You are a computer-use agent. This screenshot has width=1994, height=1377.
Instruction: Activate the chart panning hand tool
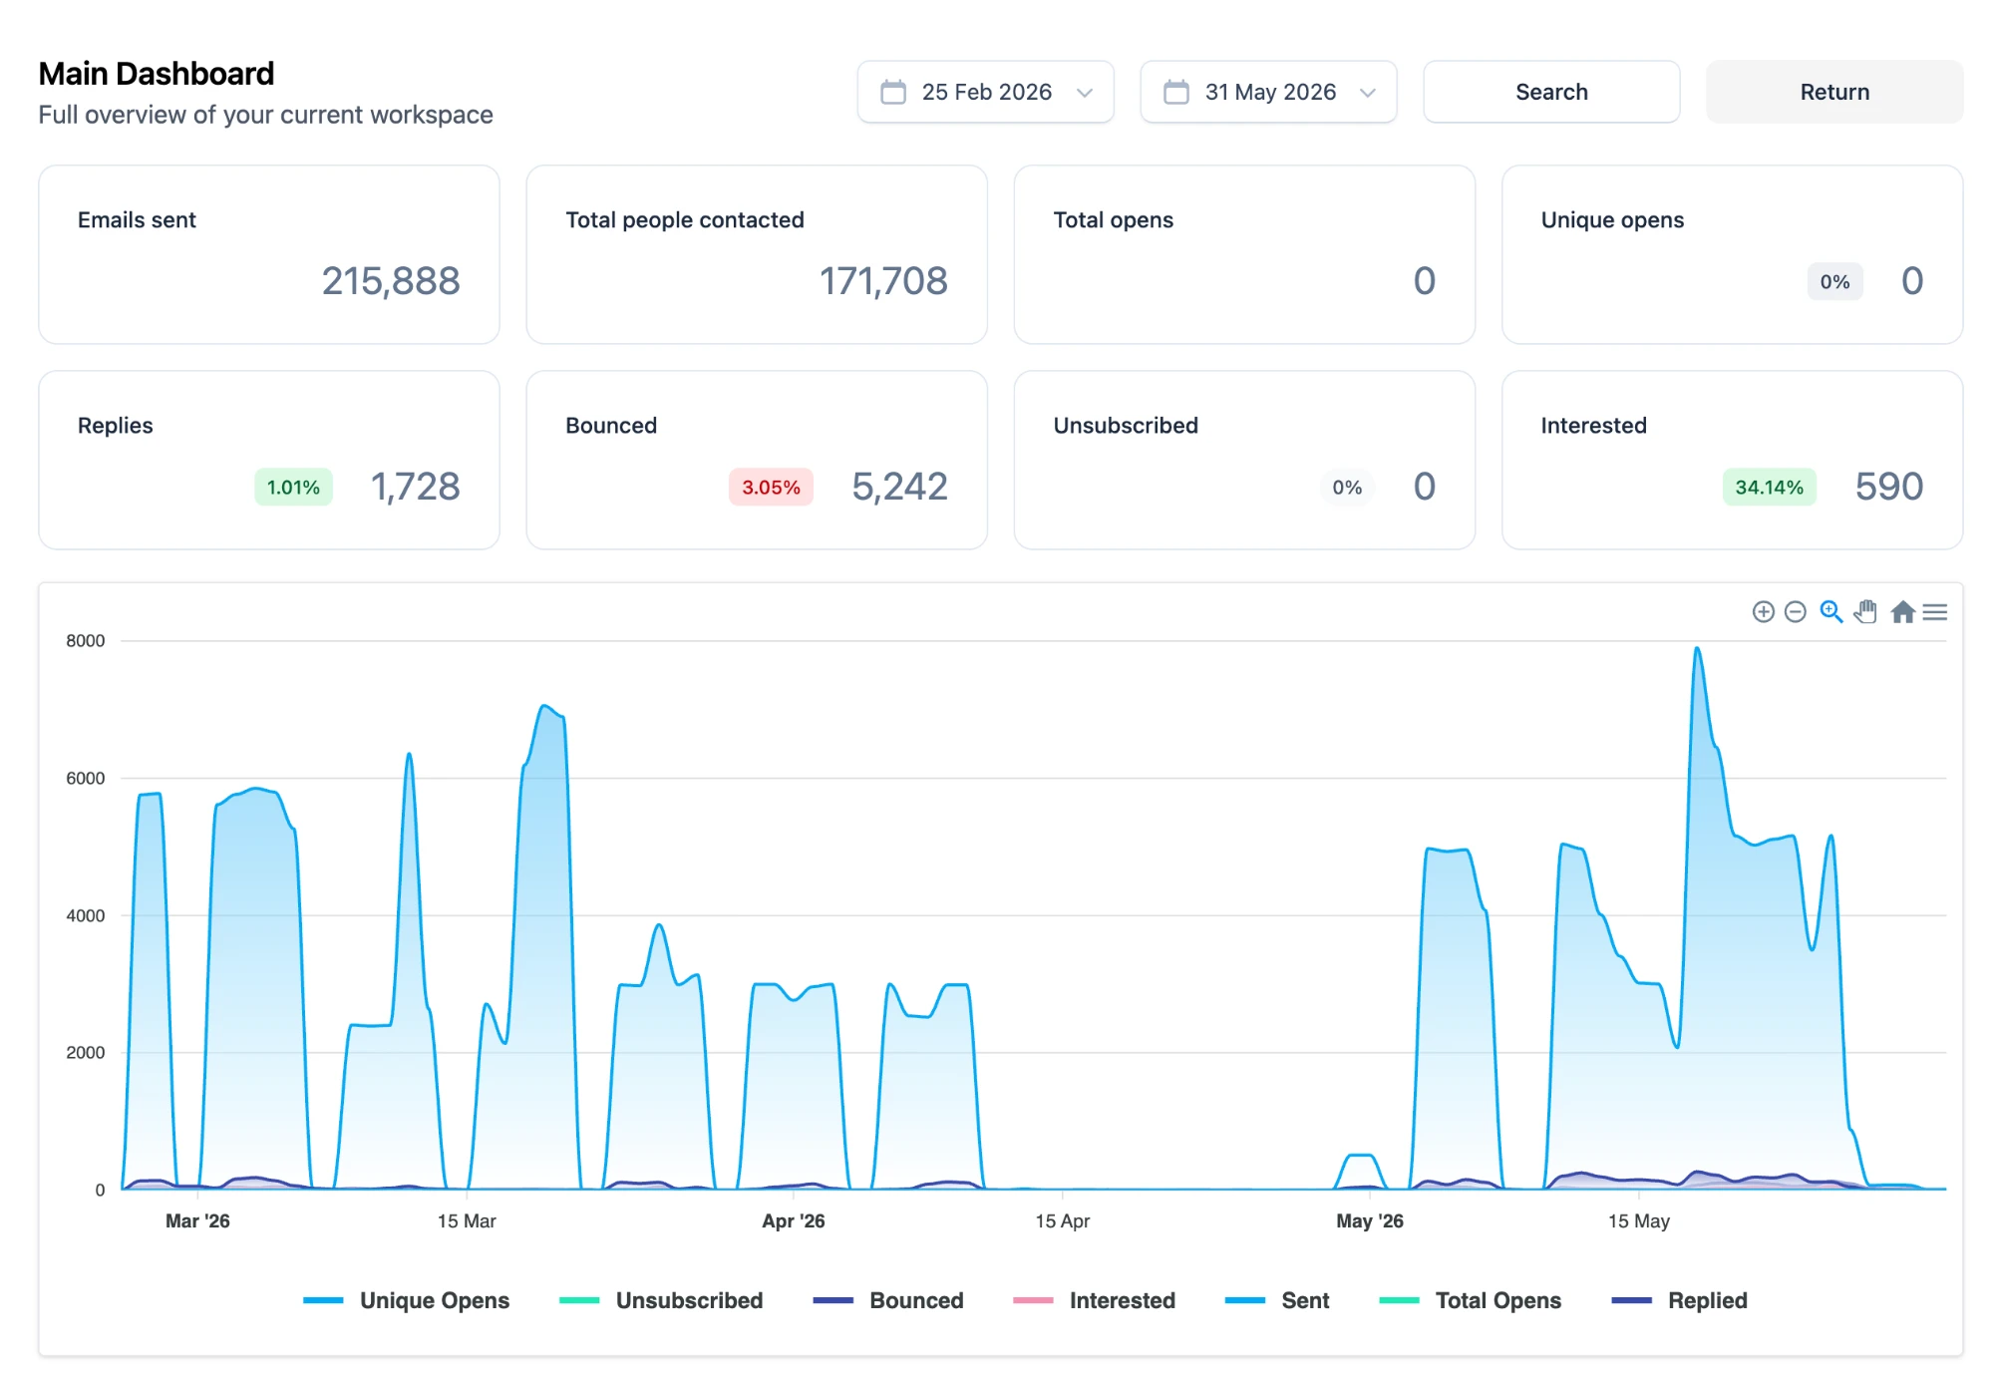pos(1865,611)
